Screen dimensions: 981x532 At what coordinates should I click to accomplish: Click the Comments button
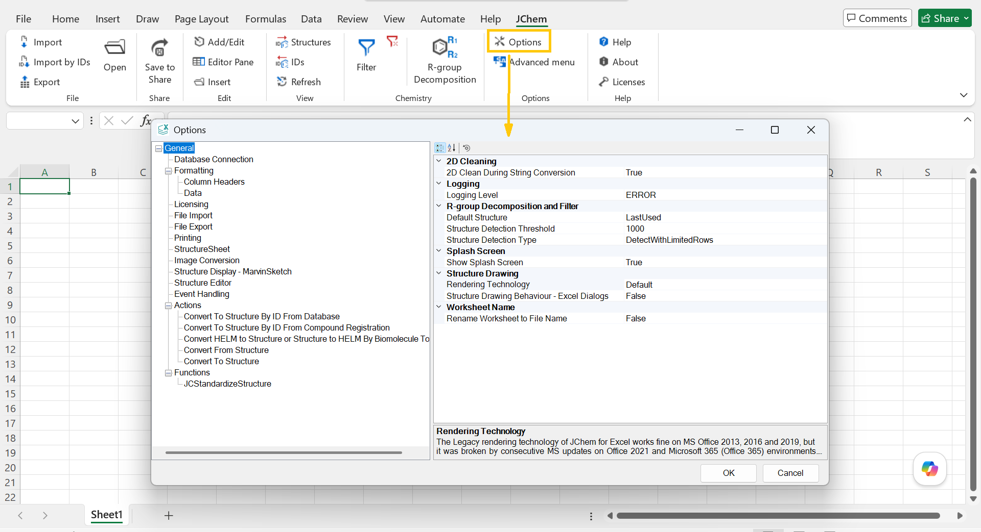coord(877,18)
